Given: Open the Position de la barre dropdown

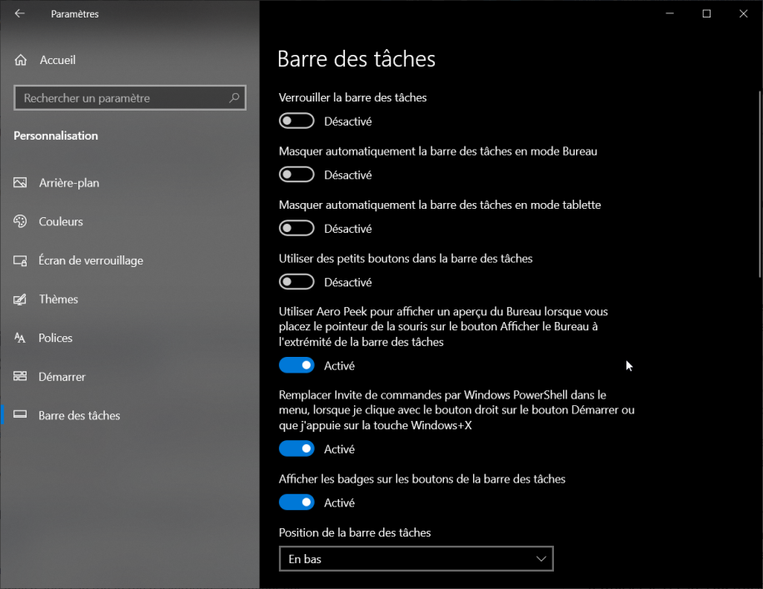Looking at the screenshot, I should pos(416,559).
